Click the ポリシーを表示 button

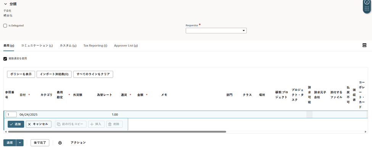click(21, 74)
